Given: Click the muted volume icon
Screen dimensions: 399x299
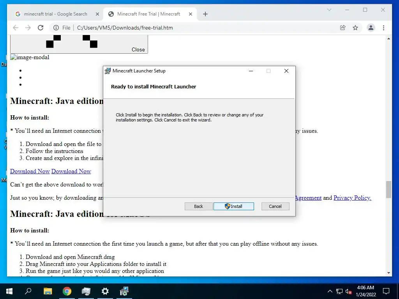Looking at the screenshot, I should tap(349, 291).
